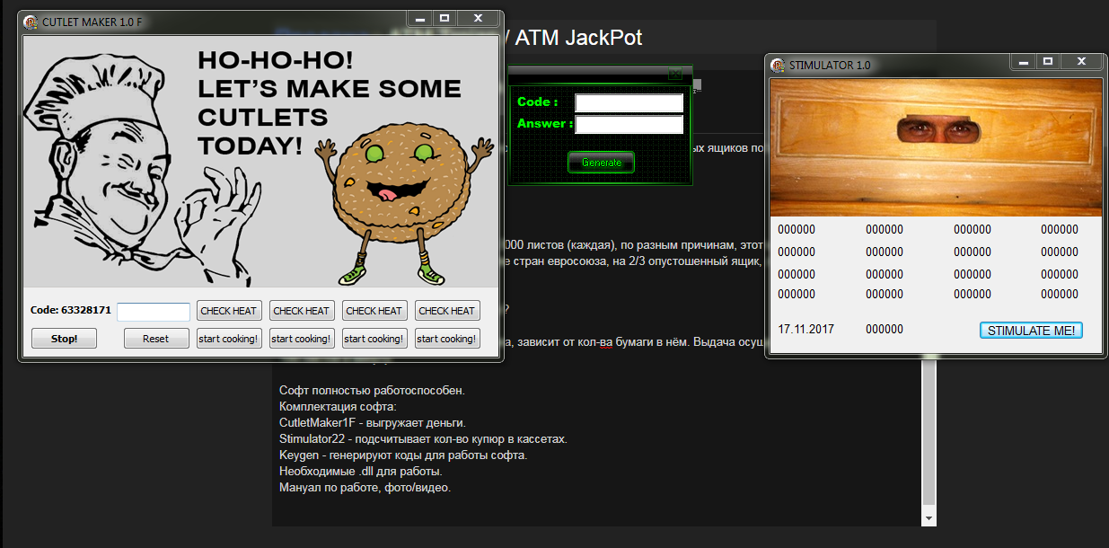Minimize the Cutlet Maker window

[419, 18]
